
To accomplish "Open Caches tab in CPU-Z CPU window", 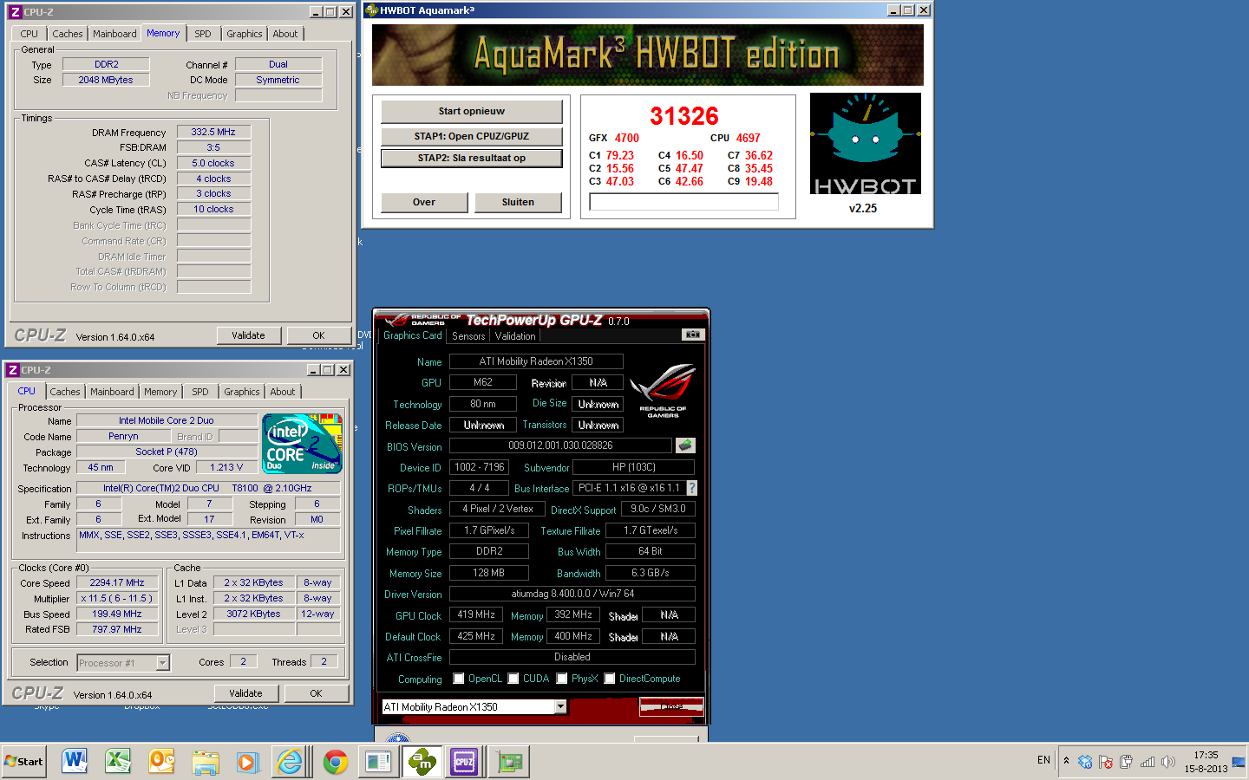I will click(x=65, y=392).
